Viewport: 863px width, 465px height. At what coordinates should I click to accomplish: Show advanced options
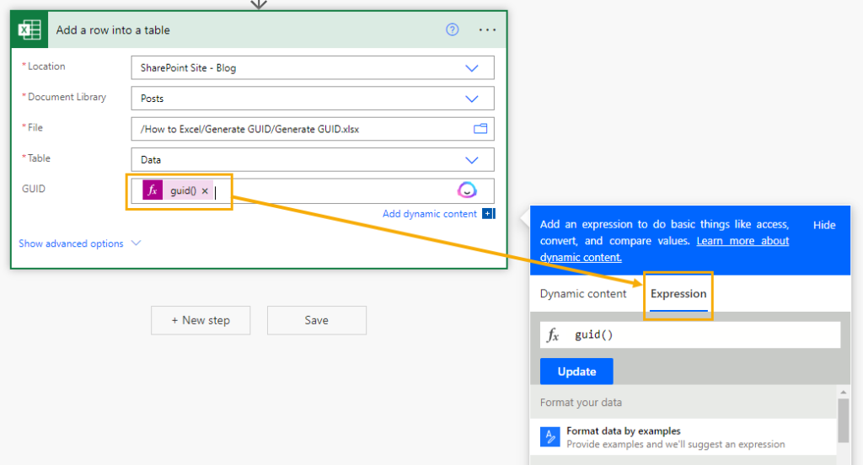point(80,243)
